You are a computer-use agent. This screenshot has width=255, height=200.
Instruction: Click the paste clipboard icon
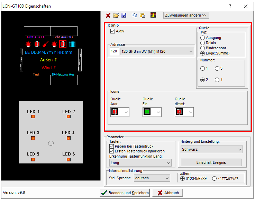click(142, 16)
